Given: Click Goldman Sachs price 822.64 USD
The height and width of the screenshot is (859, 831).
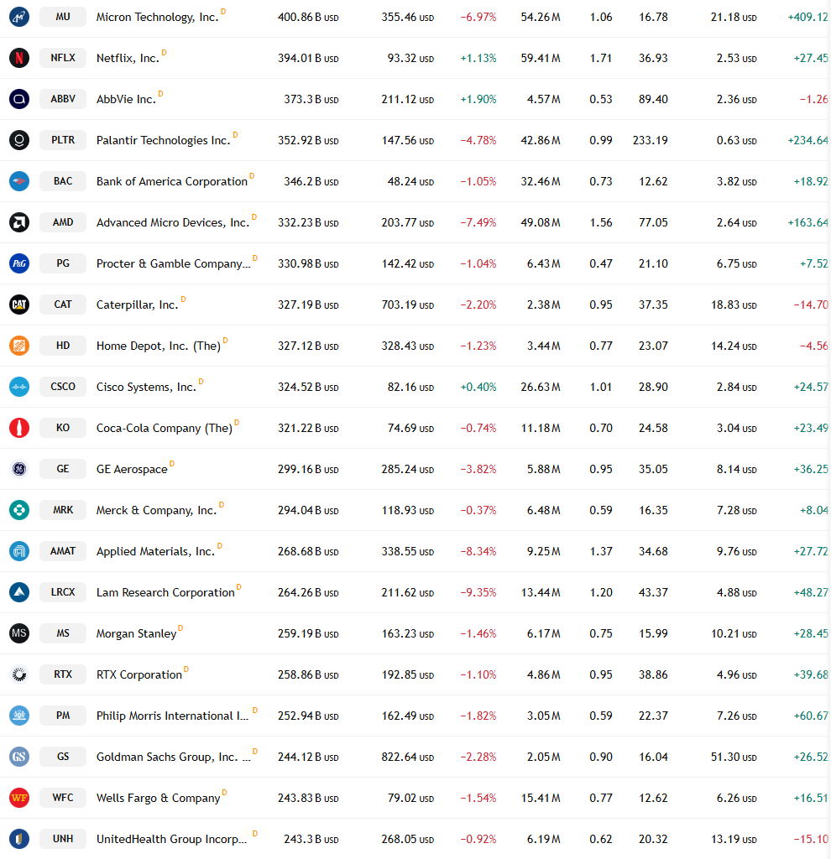Looking at the screenshot, I should pos(408,757).
